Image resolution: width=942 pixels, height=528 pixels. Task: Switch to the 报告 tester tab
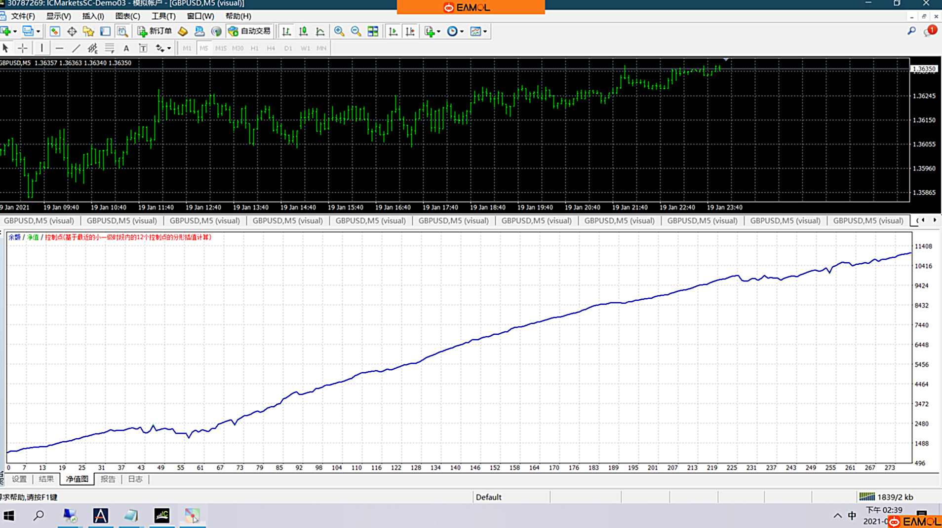[108, 479]
